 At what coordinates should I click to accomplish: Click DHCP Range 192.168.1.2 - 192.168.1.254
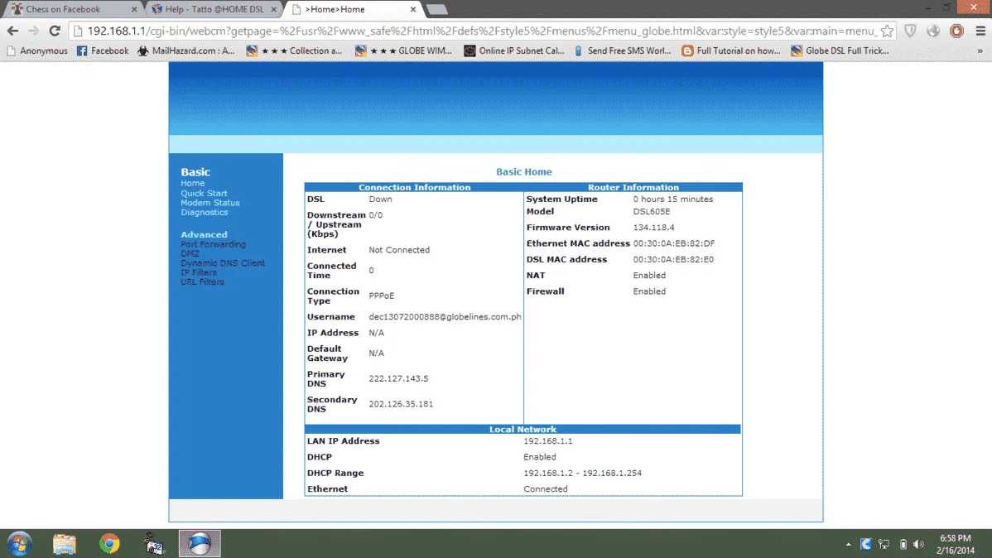(x=583, y=473)
